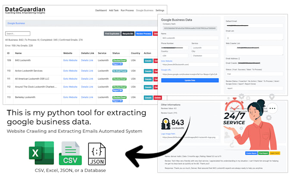The image size is (293, 176).
Task: Click Details button for Action Locksmith Services
Action: click(148, 71)
